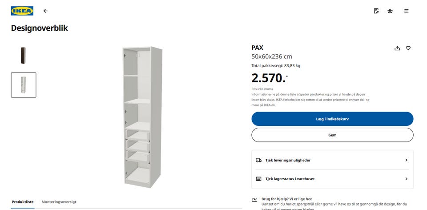427x210 pixels.
Task: Click the store stock status icon
Action: tap(258, 179)
